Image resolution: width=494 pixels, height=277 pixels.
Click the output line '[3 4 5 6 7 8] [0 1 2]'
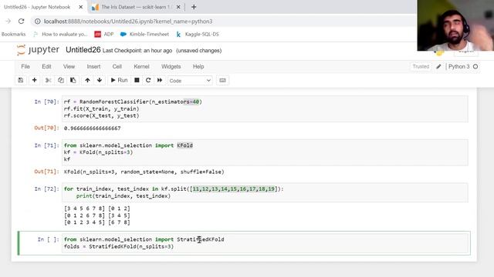[97, 209]
